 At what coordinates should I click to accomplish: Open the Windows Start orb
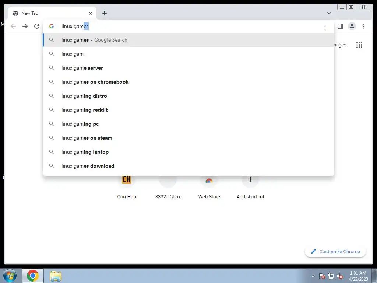pos(10,276)
